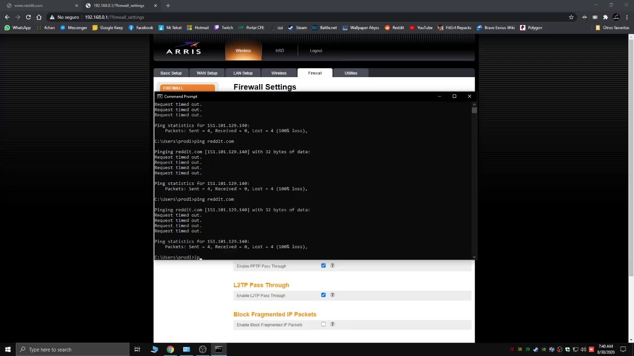Open the Battle.net bookmark
Viewport: 634px width, 356px height.
324,28
